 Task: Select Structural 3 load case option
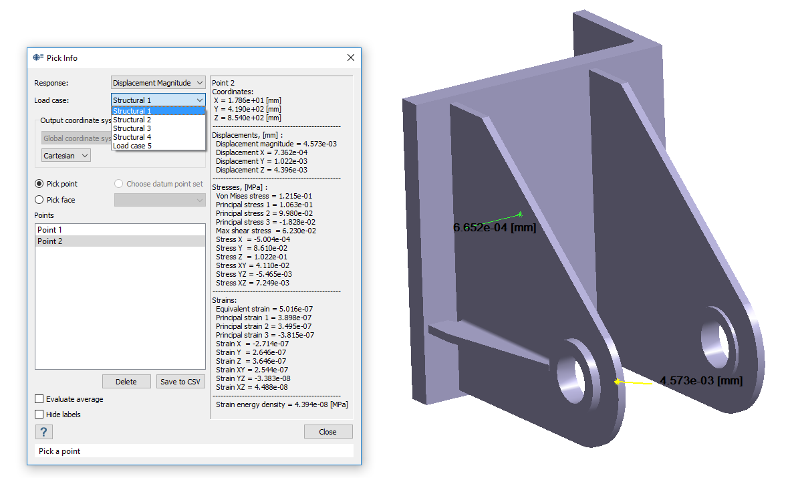click(x=132, y=128)
